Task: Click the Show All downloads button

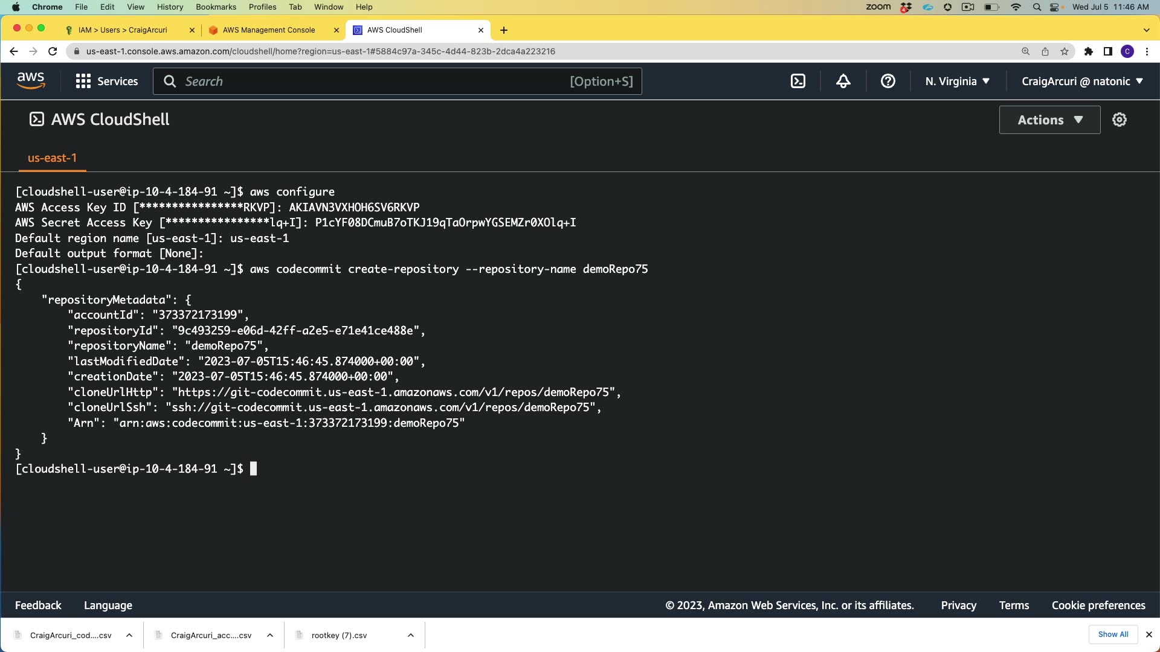Action: pyautogui.click(x=1113, y=634)
